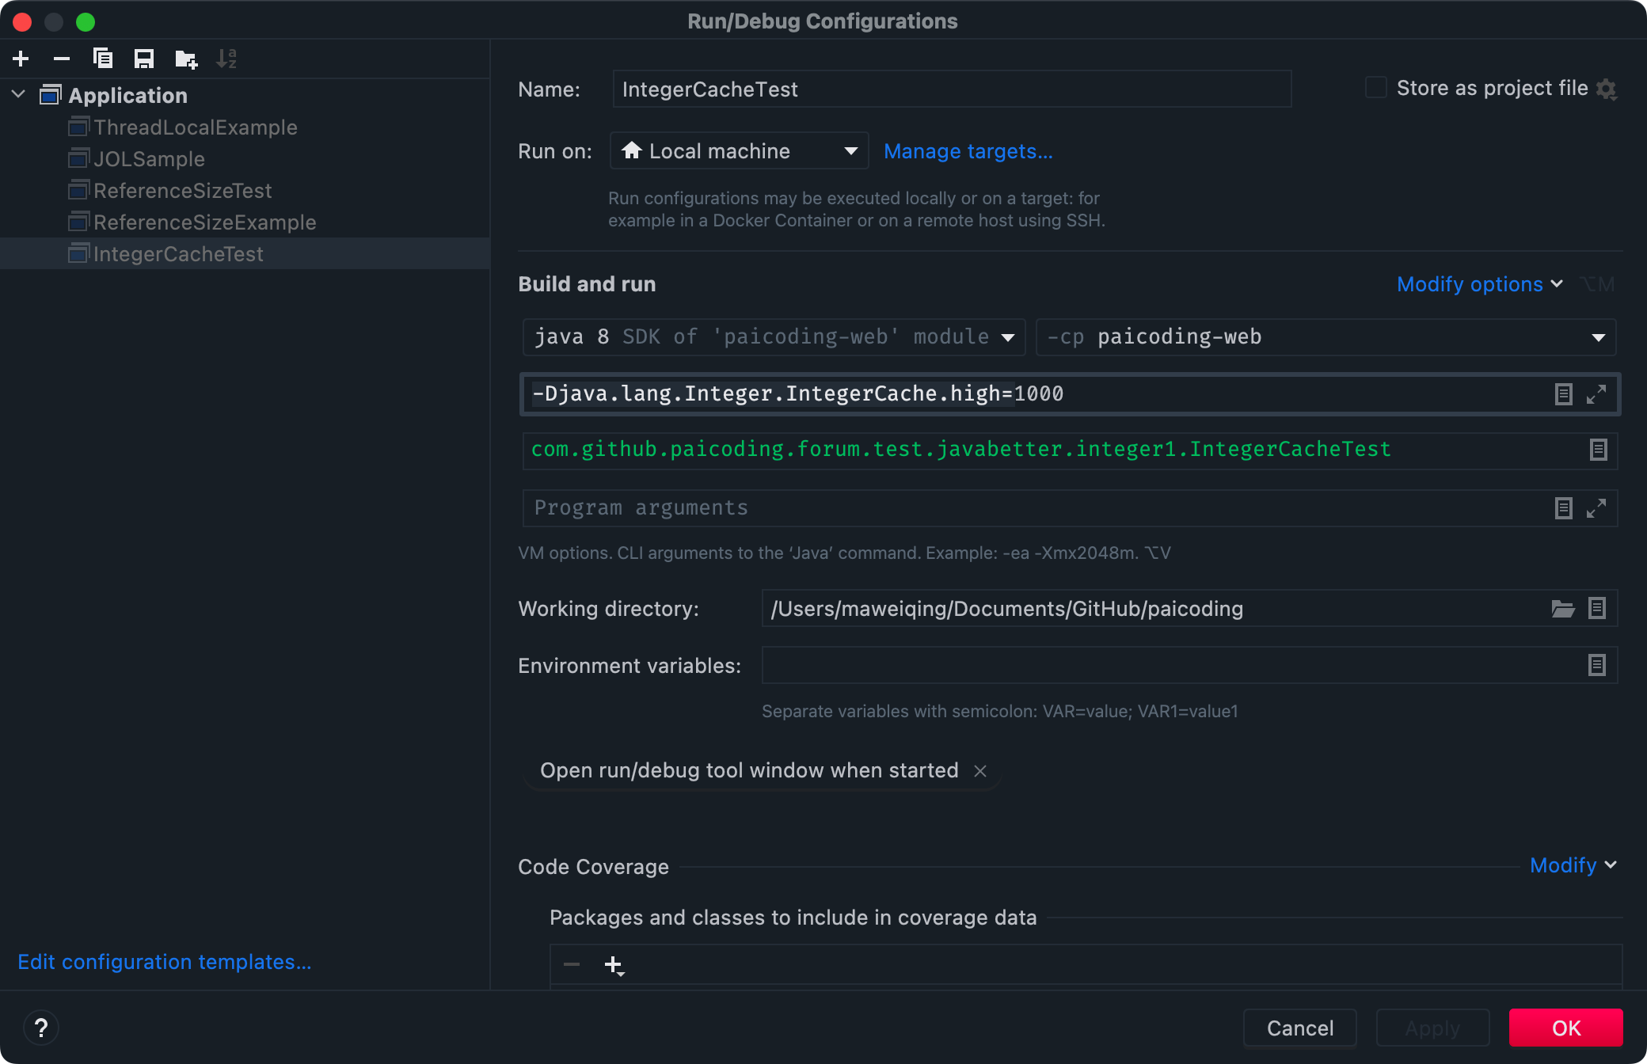Image resolution: width=1647 pixels, height=1064 pixels.
Task: Expand the VM options field
Action: tap(1596, 394)
